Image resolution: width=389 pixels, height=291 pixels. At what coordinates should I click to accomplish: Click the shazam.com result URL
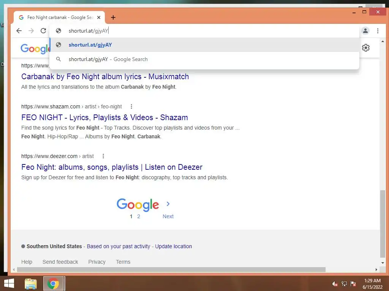(x=71, y=106)
